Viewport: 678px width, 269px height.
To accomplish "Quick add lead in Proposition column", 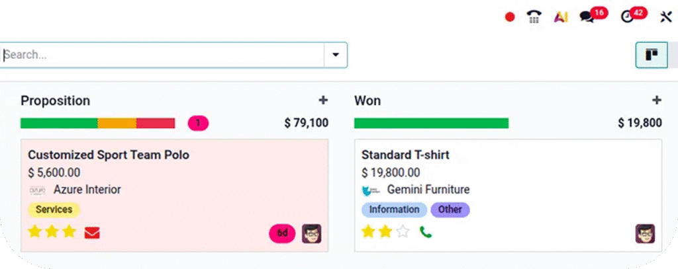I will (323, 100).
